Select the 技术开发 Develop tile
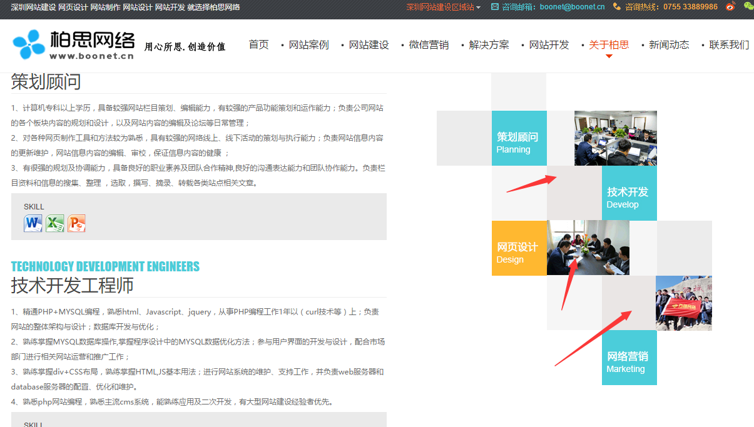The height and width of the screenshot is (427, 754). click(x=629, y=193)
